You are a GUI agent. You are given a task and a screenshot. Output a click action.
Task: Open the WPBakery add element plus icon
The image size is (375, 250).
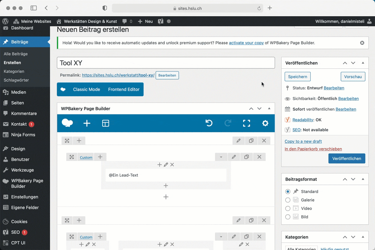pyautogui.click(x=87, y=123)
